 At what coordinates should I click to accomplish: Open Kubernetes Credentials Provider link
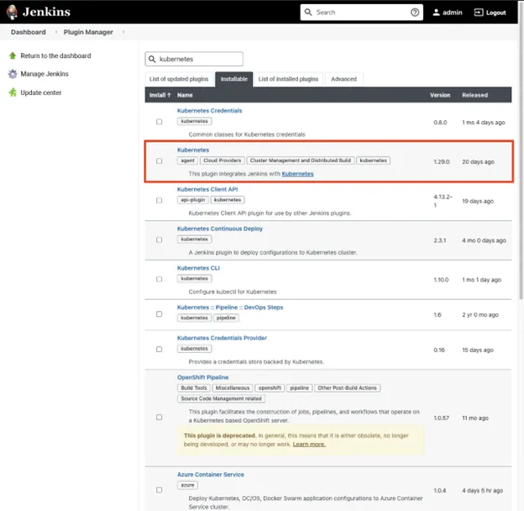222,338
